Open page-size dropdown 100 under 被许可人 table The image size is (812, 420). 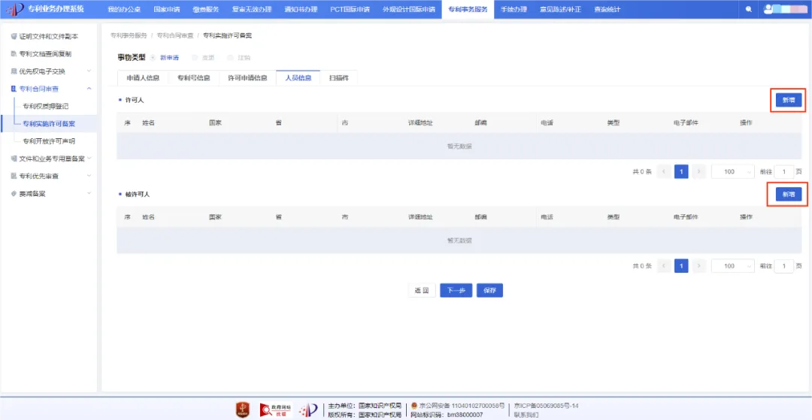(733, 266)
